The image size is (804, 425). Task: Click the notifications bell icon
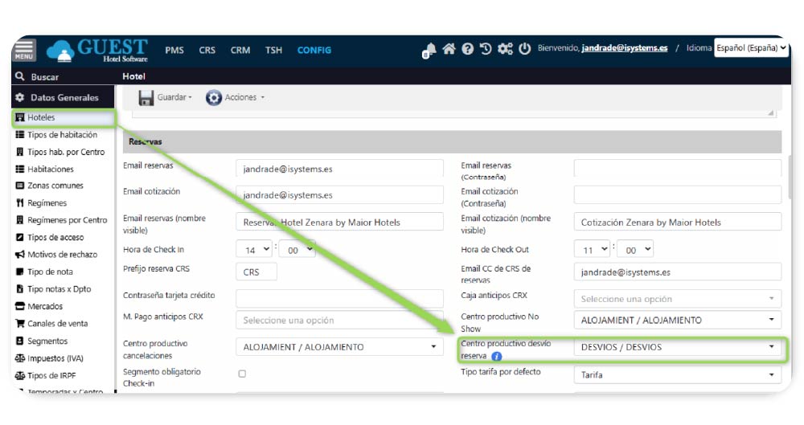tap(429, 50)
